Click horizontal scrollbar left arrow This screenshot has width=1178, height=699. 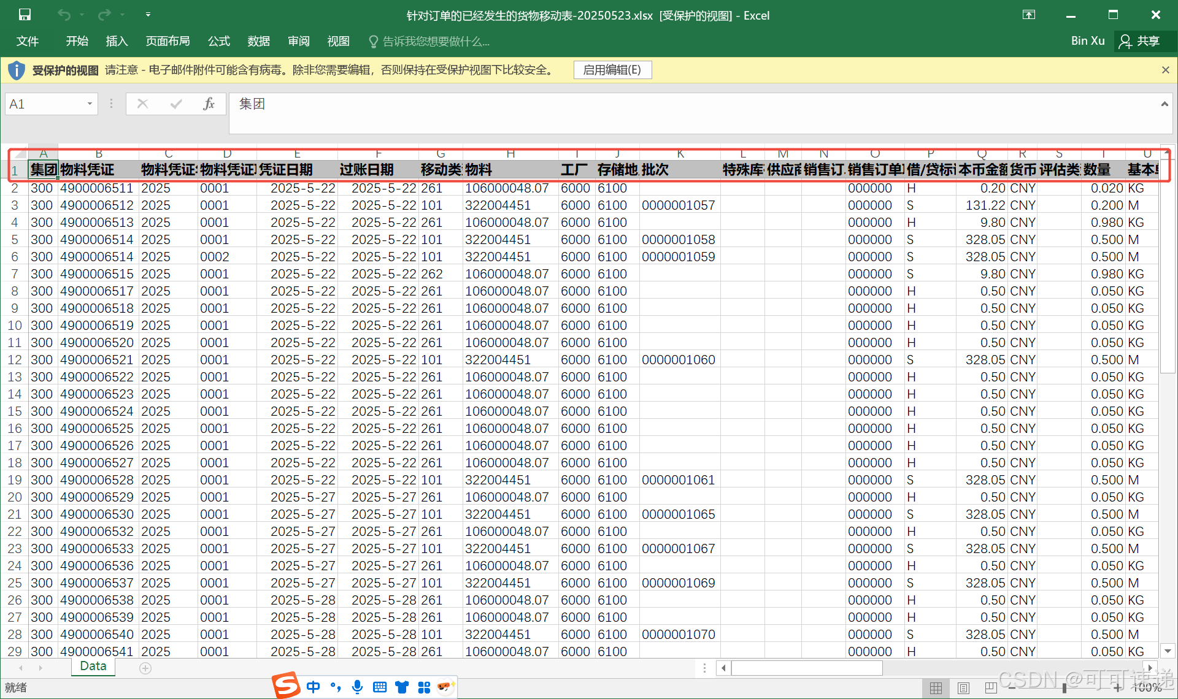(x=724, y=668)
